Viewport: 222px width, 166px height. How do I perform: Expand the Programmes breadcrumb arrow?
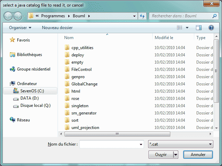pos(69,16)
